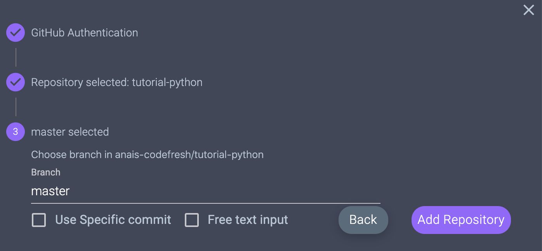Click connector line below Repository selected step

pos(16,107)
